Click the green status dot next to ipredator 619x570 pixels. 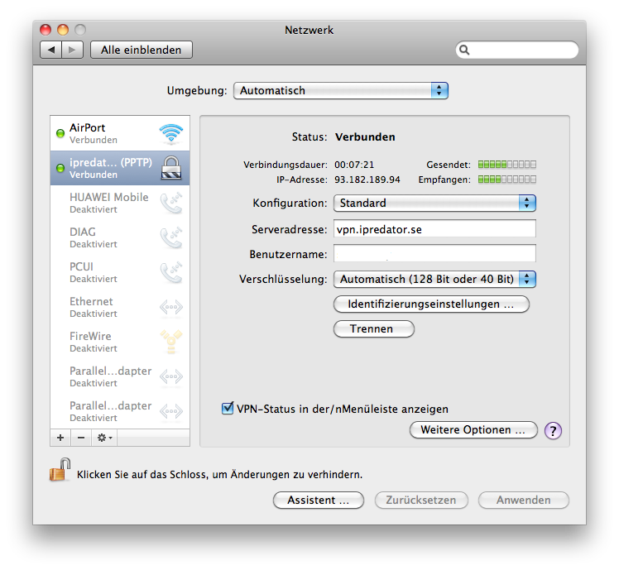click(x=60, y=168)
